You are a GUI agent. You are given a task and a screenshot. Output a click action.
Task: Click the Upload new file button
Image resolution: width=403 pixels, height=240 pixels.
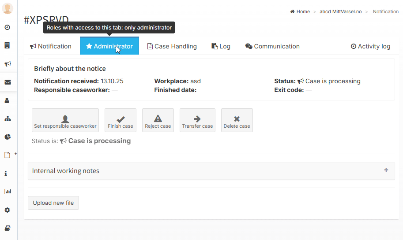tap(53, 203)
